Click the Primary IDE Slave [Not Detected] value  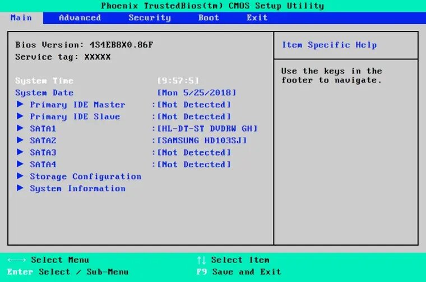coord(194,116)
